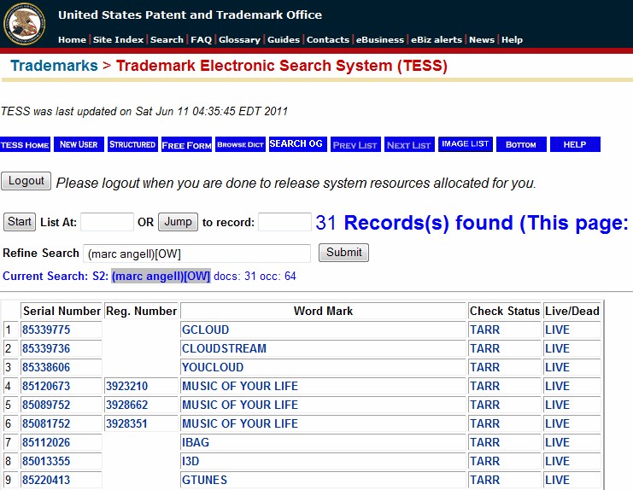The width and height of the screenshot is (633, 490).
Task: Open serial number 85338606
Action: (x=46, y=367)
